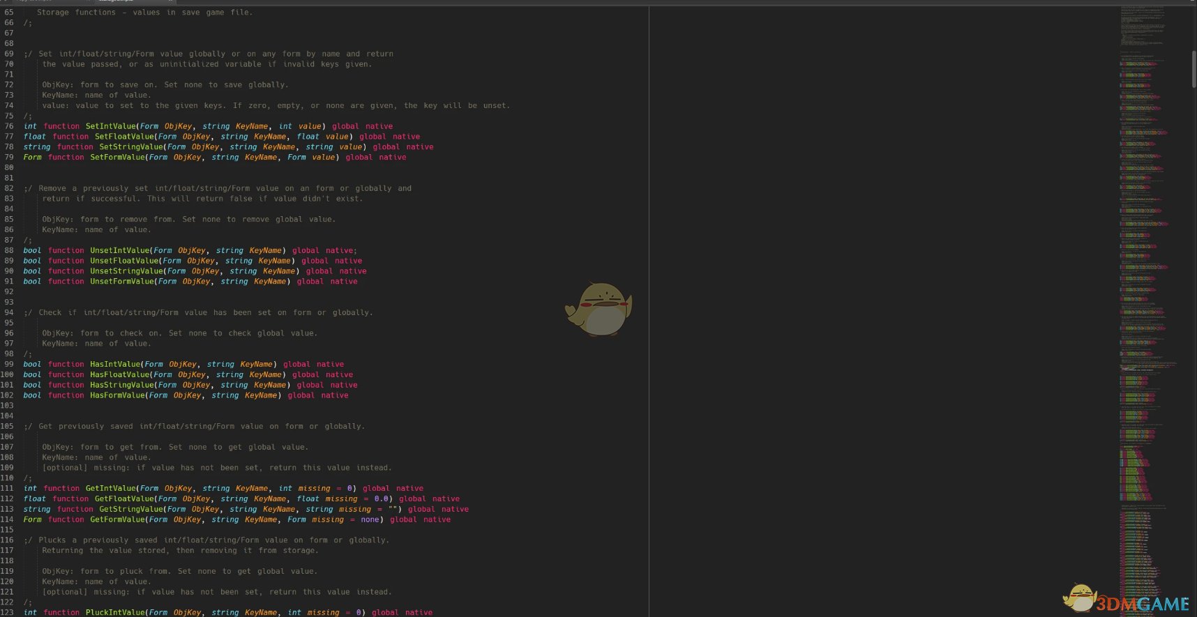Click the PluckIntValue function name
Viewport: 1197px width, 617px height.
tap(115, 613)
